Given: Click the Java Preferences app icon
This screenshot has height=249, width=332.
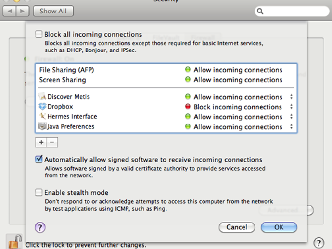Looking at the screenshot, I should tap(42, 127).
